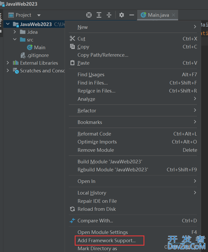Click the Main.java class icon in tab

(143, 15)
